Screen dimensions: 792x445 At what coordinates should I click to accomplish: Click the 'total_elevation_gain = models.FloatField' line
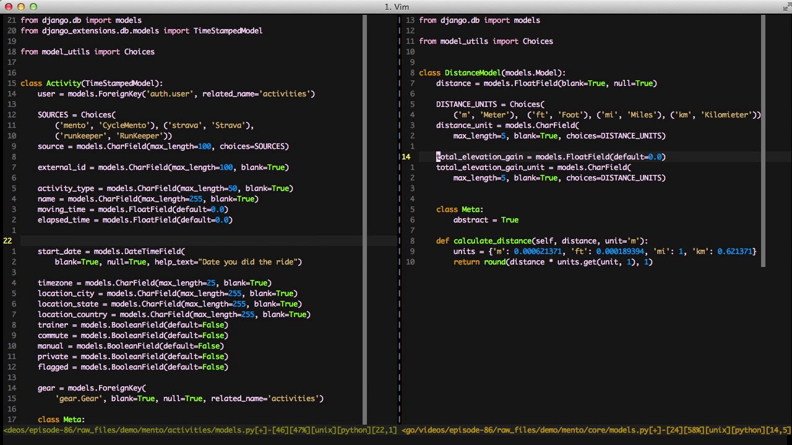[x=551, y=156]
